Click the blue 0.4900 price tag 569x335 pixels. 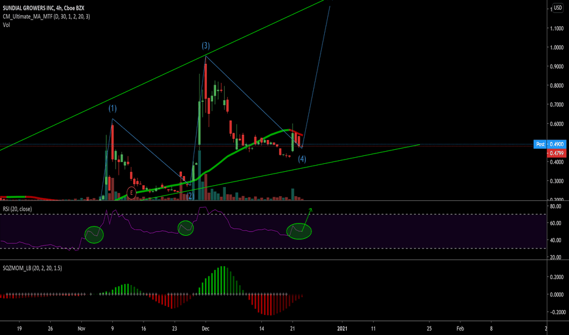point(556,144)
